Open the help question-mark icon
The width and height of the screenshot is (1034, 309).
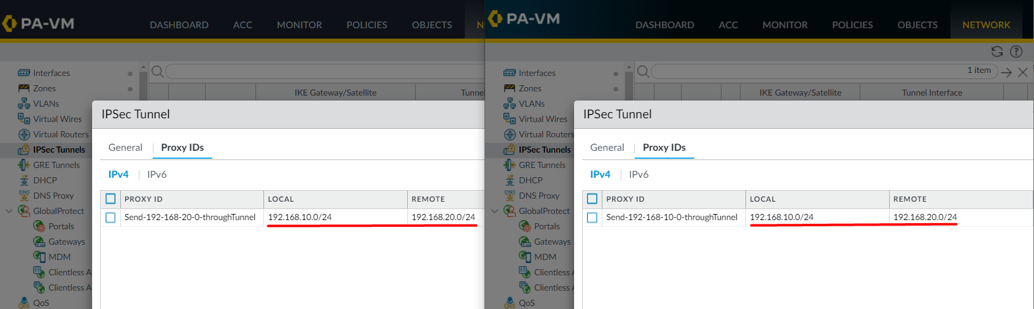point(1016,51)
